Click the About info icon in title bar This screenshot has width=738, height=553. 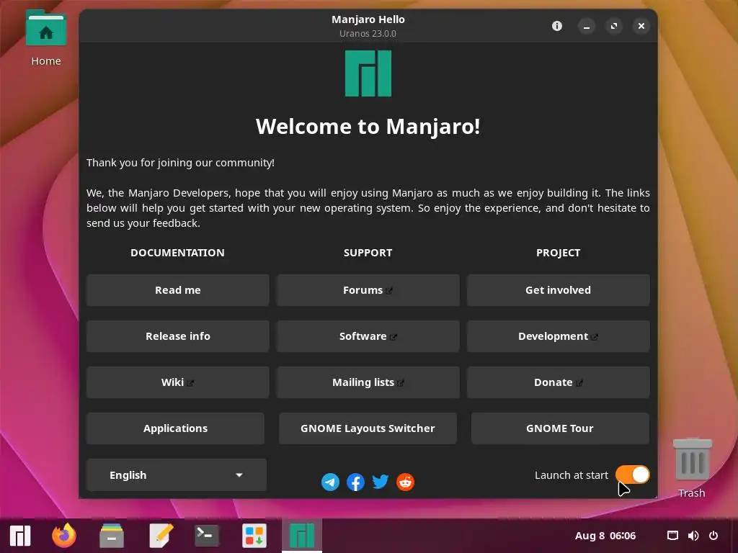pyautogui.click(x=557, y=26)
